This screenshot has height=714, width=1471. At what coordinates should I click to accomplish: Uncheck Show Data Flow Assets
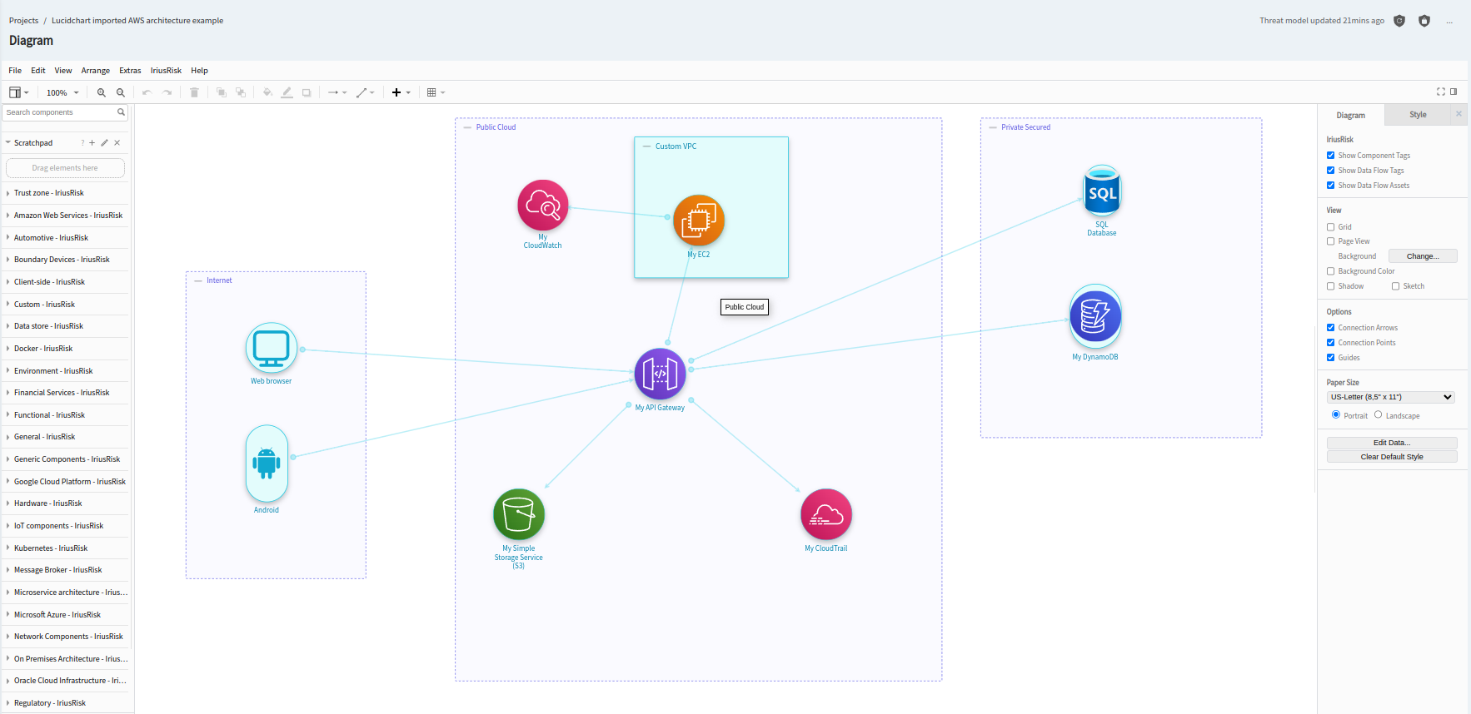click(1330, 186)
